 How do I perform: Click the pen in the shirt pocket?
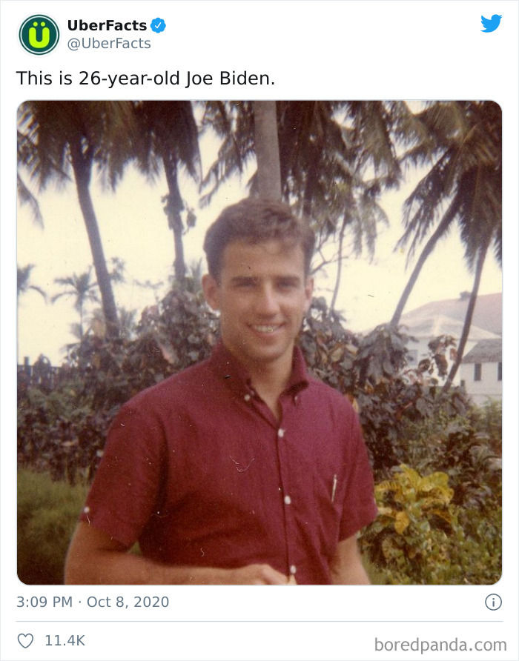pyautogui.click(x=334, y=488)
